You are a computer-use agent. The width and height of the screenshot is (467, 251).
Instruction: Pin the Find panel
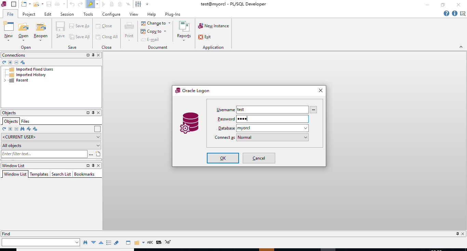[x=458, y=234]
